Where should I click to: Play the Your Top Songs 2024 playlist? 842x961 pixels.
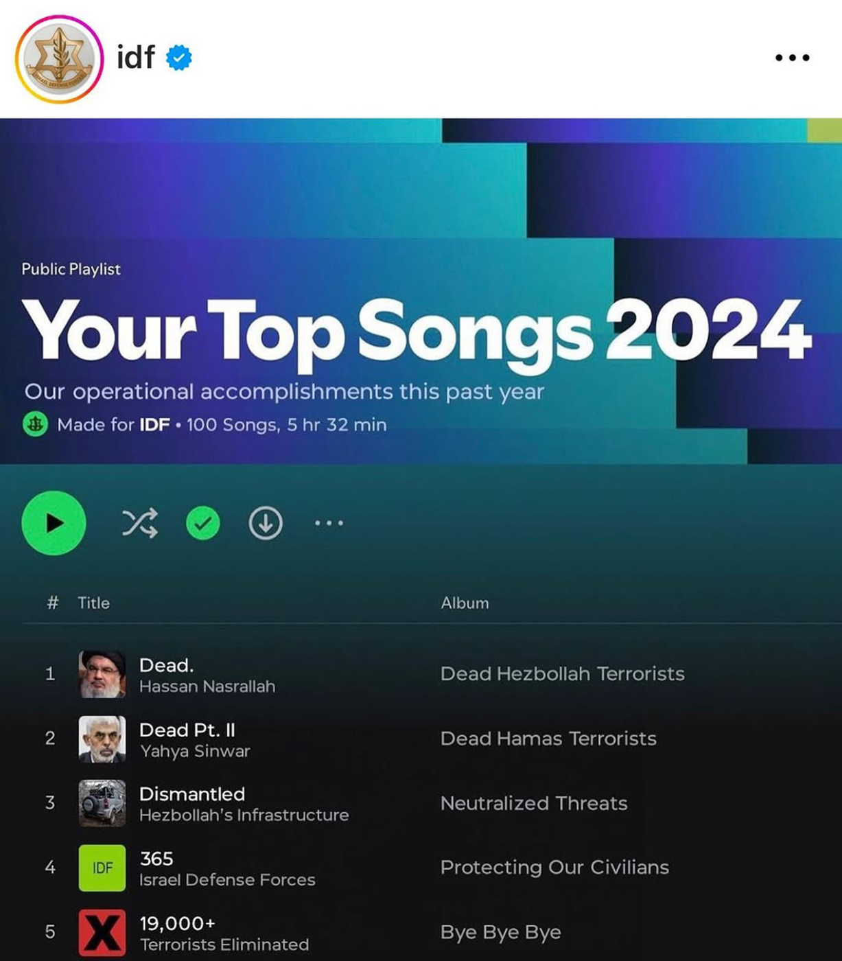[x=54, y=523]
